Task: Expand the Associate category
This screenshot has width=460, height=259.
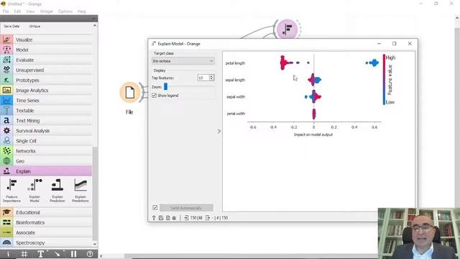Action: pos(46,232)
